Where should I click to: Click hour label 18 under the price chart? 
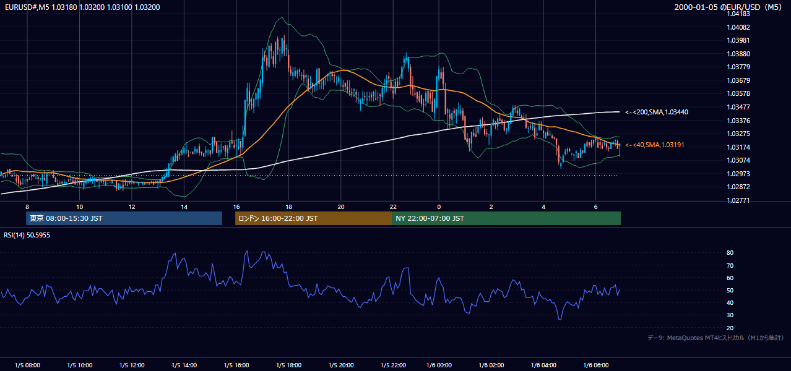(289, 207)
